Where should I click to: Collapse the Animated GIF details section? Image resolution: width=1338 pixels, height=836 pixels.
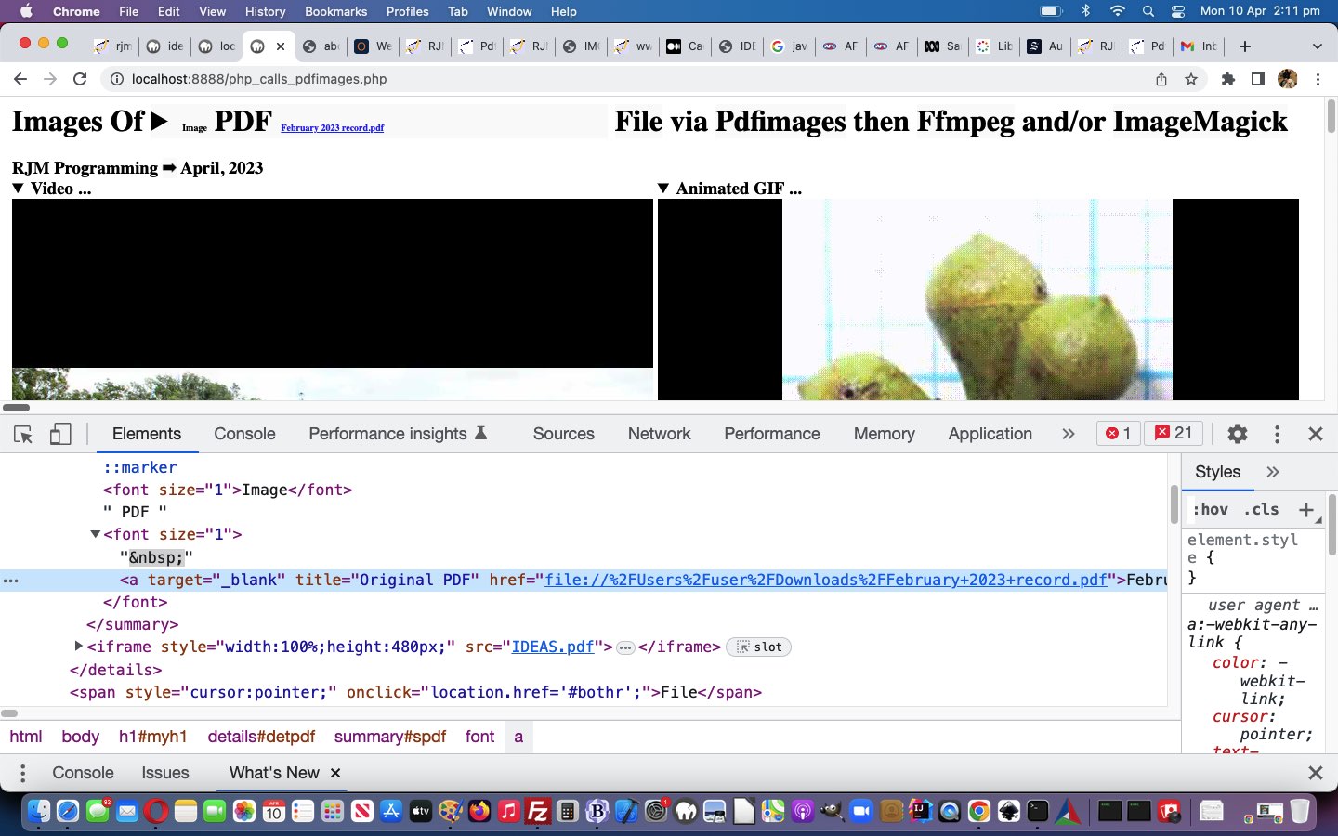(663, 189)
